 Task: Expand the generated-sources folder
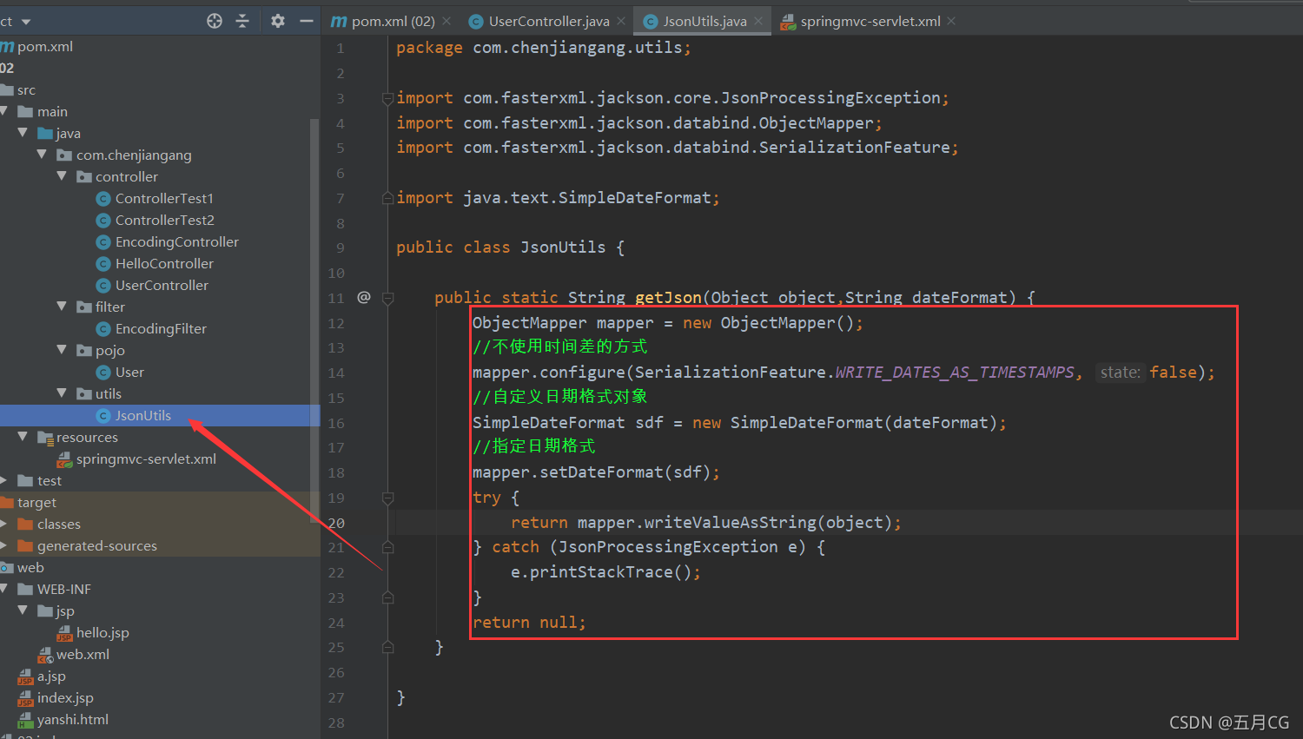pyautogui.click(x=4, y=545)
